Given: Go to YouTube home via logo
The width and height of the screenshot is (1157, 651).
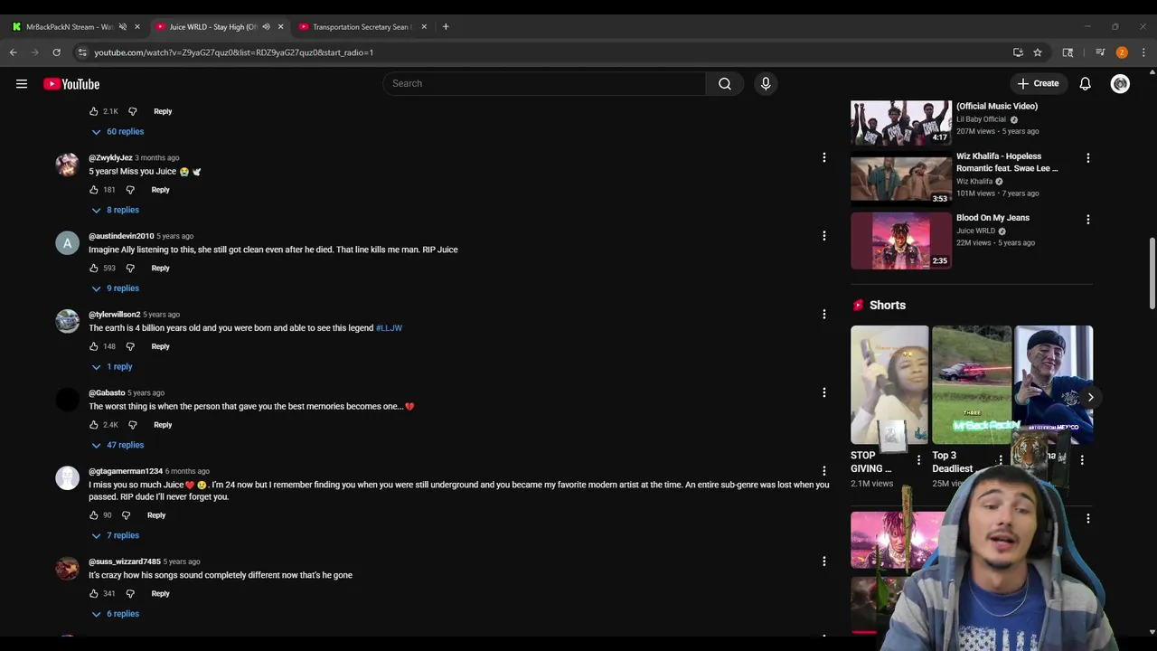Looking at the screenshot, I should (x=71, y=84).
